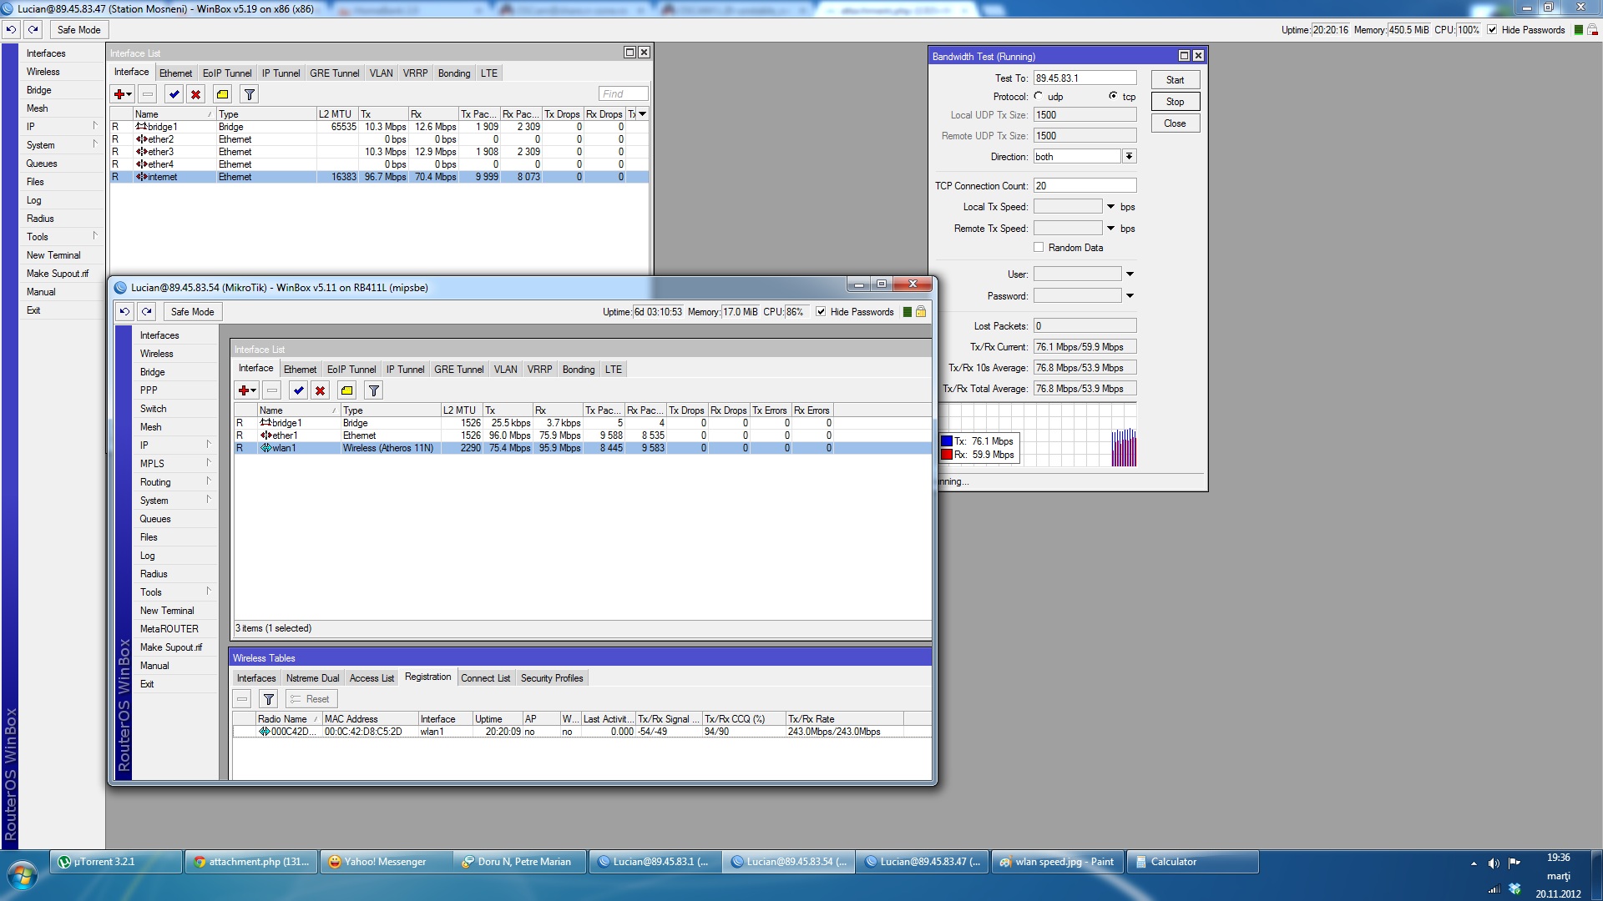This screenshot has height=901, width=1603.
Task: Click the blue Tx legend swatch in Bandwidth Test
Action: (947, 441)
